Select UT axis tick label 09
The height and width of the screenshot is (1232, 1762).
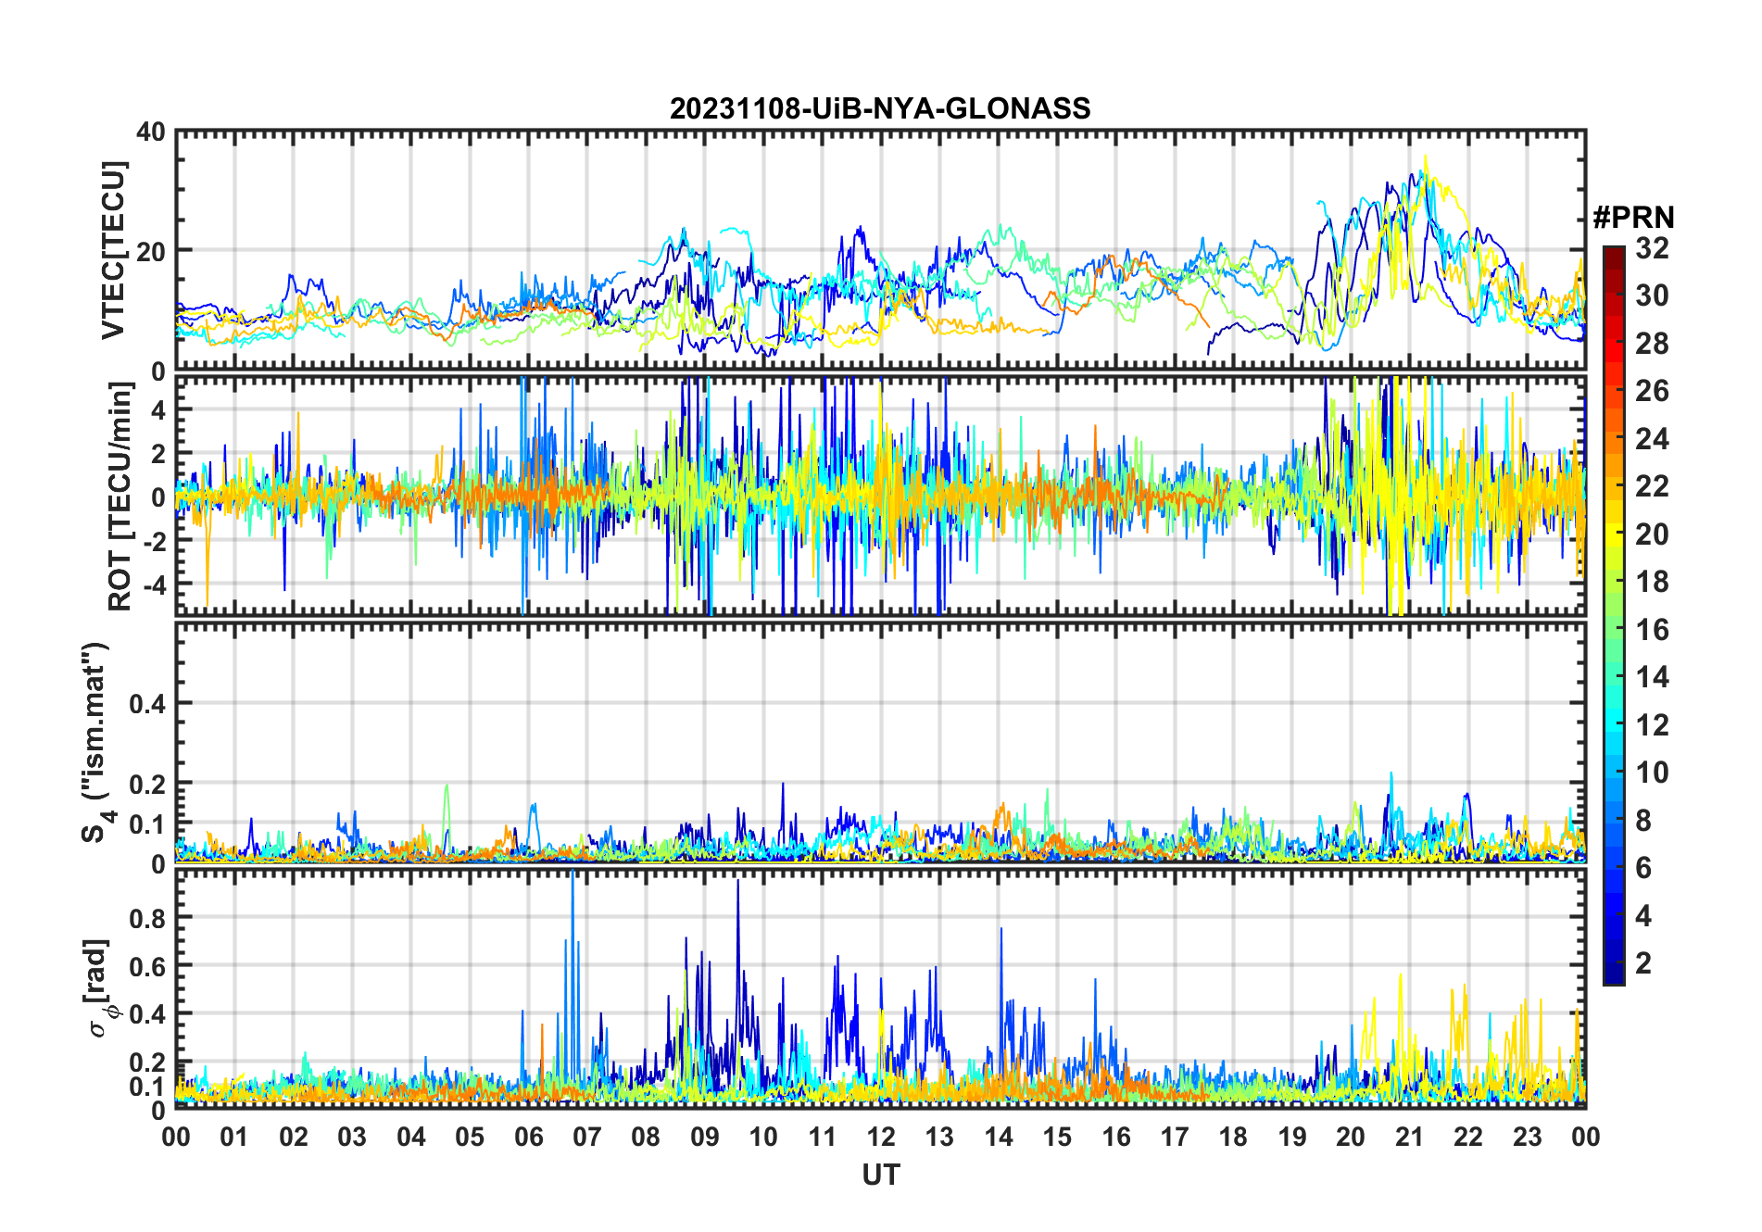705,1137
